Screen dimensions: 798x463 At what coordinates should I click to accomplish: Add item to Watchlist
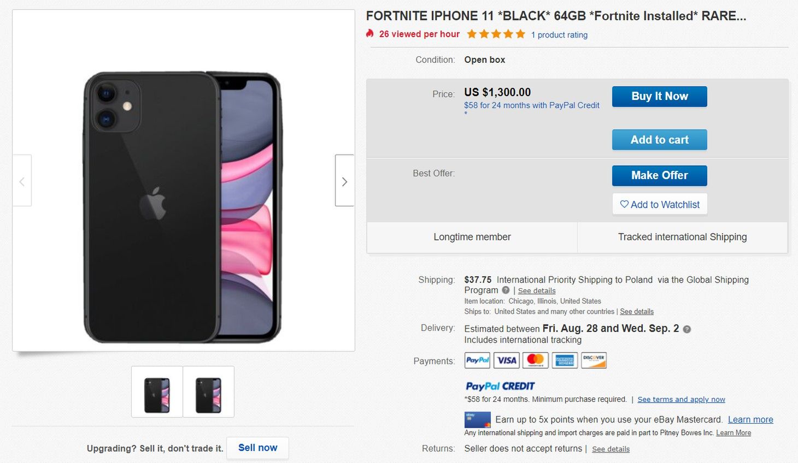[x=659, y=205]
